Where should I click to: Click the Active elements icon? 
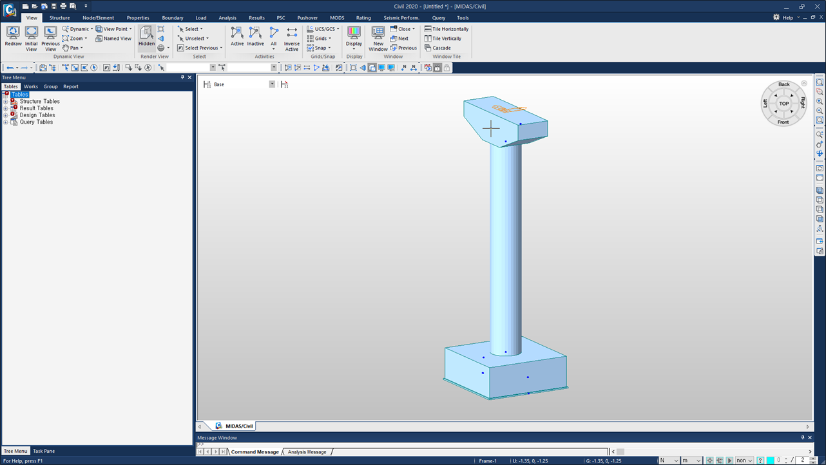point(237,37)
